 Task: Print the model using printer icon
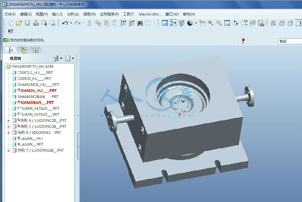(36, 23)
